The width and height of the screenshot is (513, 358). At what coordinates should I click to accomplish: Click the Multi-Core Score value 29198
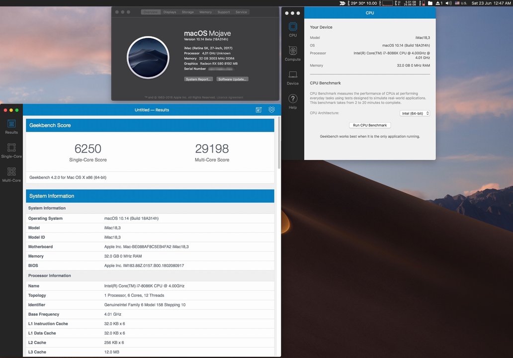click(x=212, y=149)
